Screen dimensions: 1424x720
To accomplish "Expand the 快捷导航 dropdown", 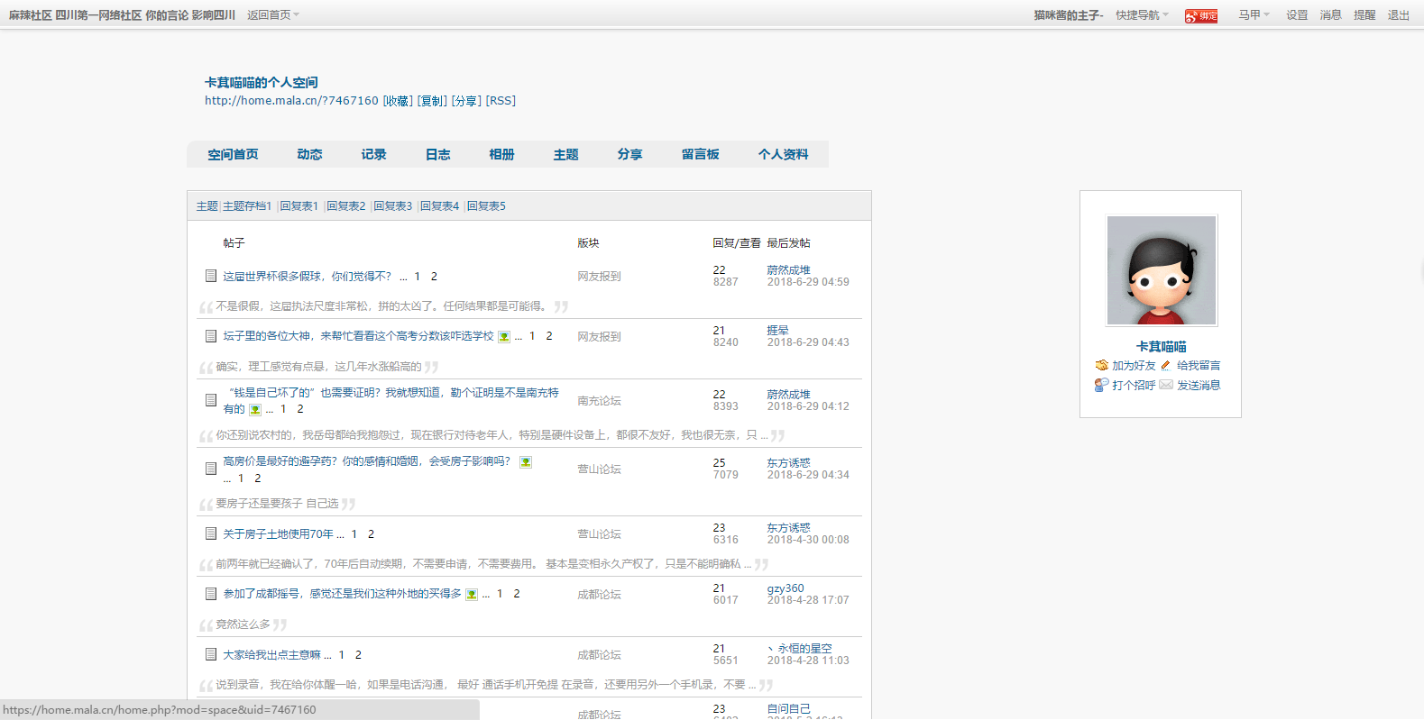I will [1142, 15].
